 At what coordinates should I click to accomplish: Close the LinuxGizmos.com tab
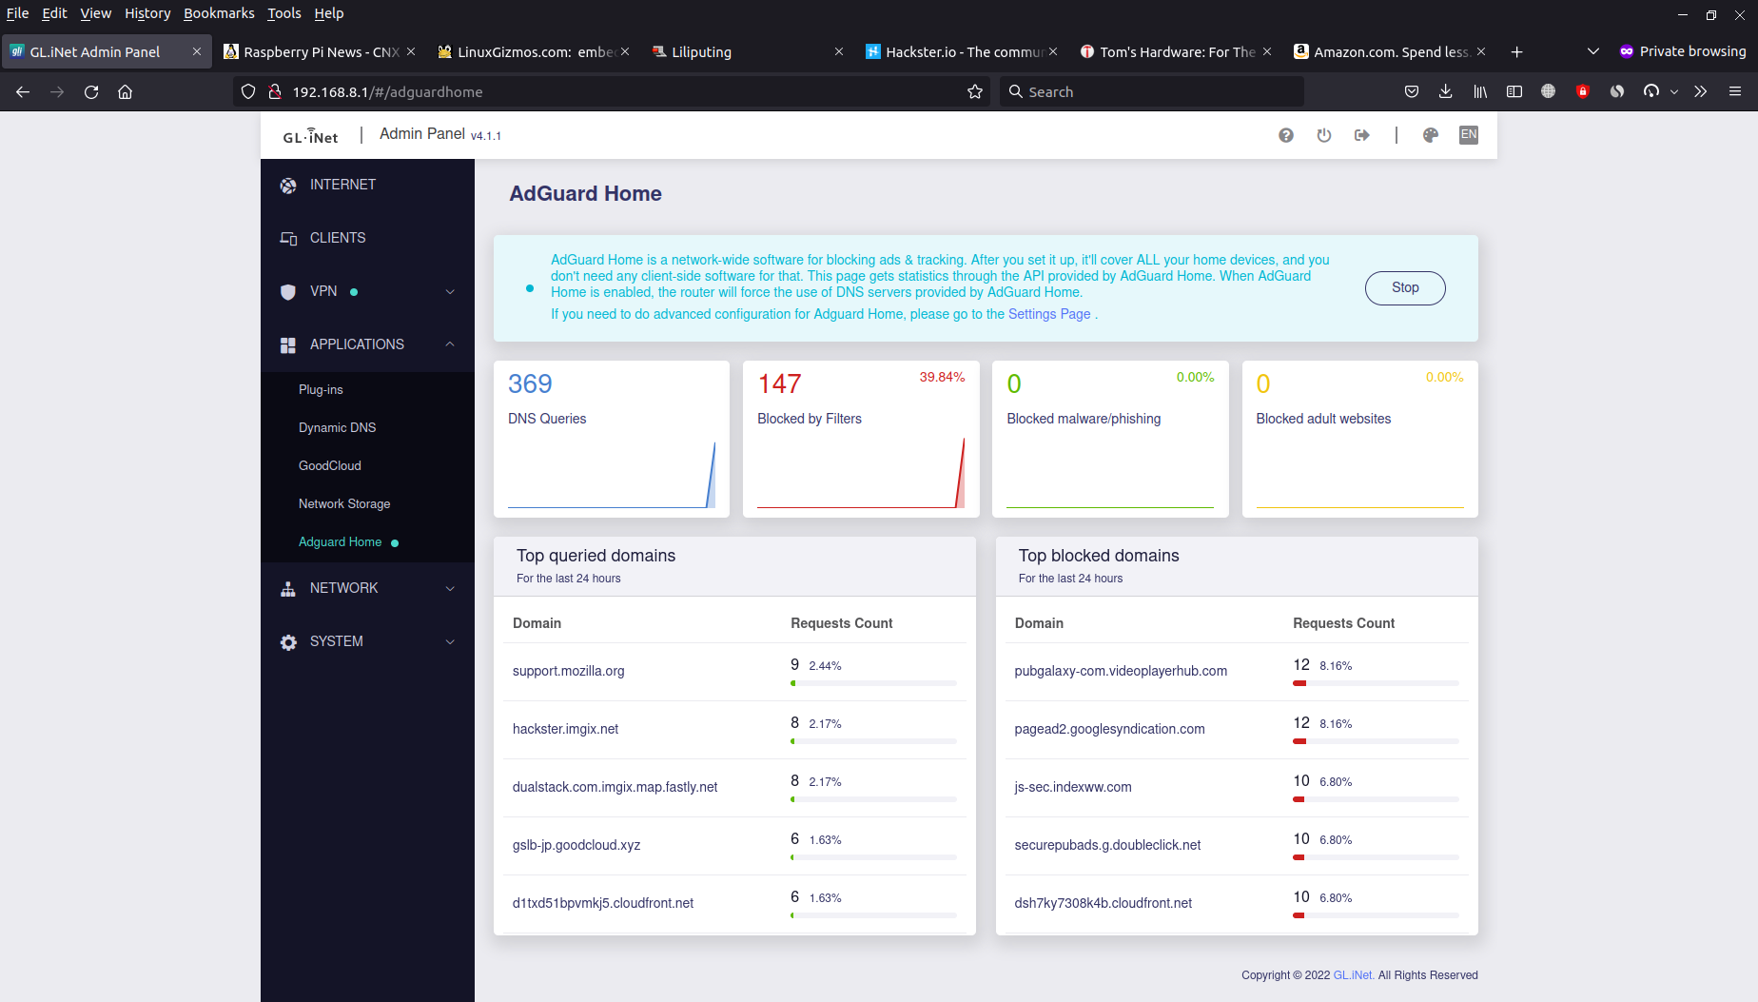[x=625, y=52]
